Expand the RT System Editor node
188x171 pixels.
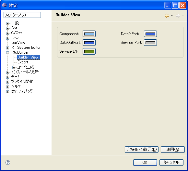[x=7, y=48]
